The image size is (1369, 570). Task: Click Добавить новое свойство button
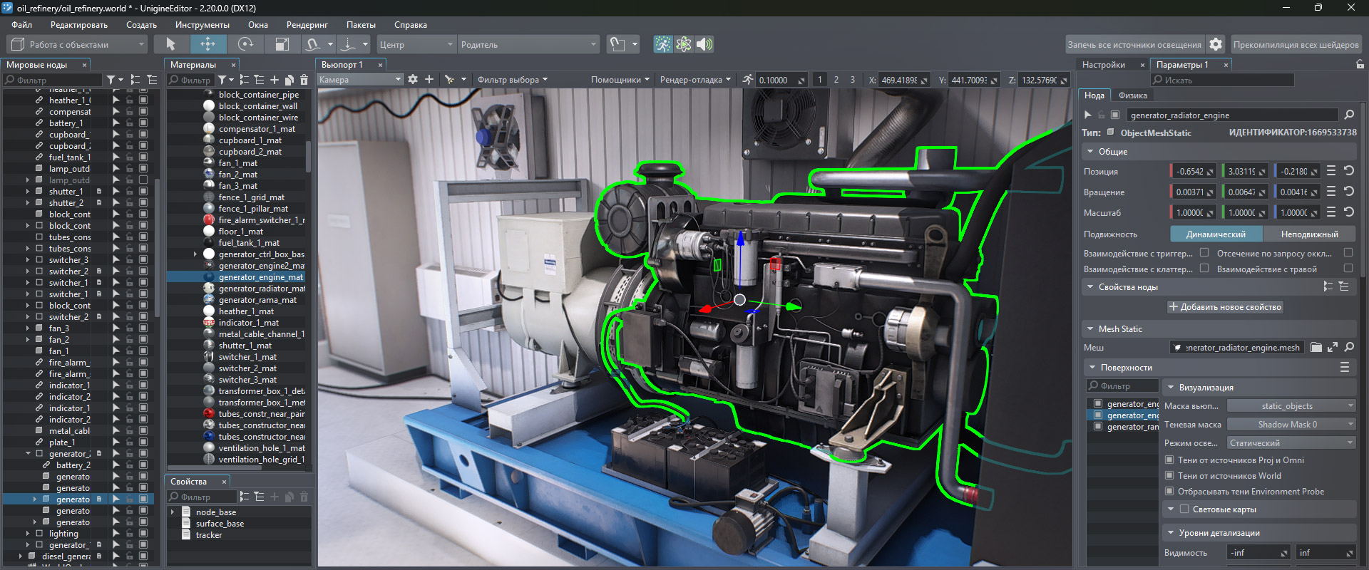coord(1225,307)
